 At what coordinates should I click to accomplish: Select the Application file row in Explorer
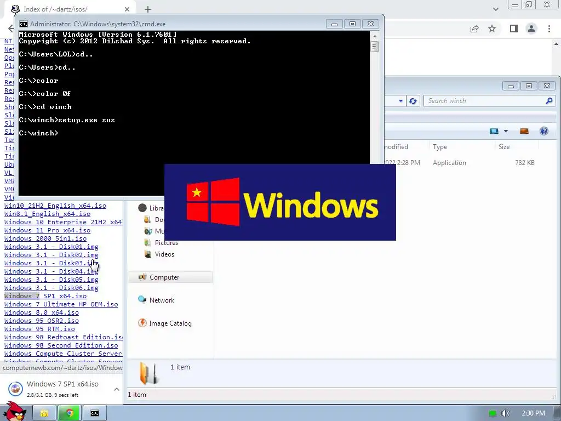tap(459, 162)
